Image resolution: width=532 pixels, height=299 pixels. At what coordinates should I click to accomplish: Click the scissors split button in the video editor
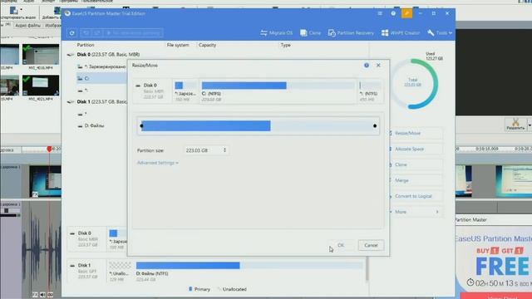[515, 125]
